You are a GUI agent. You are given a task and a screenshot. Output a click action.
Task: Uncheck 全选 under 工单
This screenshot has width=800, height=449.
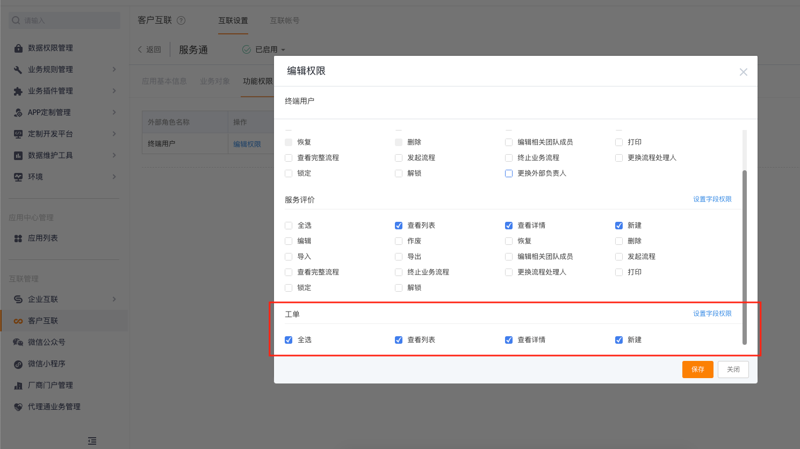(x=289, y=340)
